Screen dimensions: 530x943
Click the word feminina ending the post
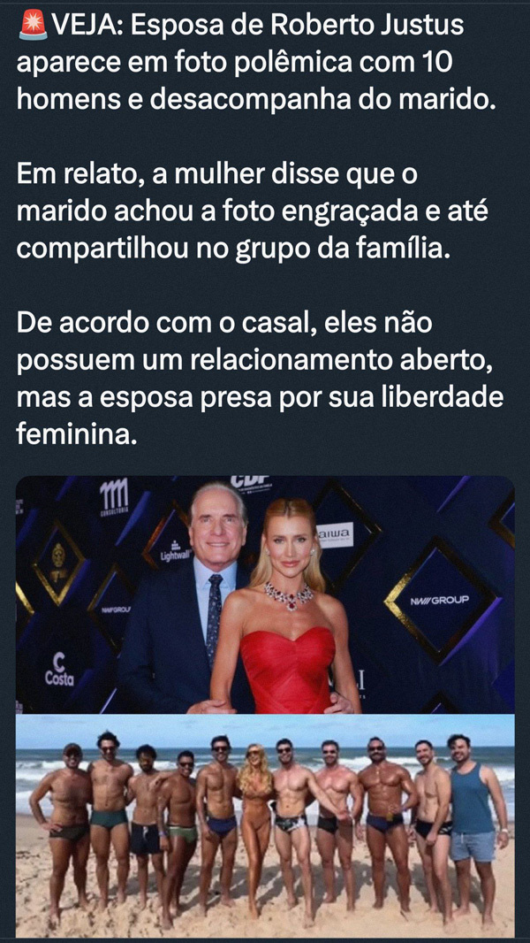[x=72, y=433]
